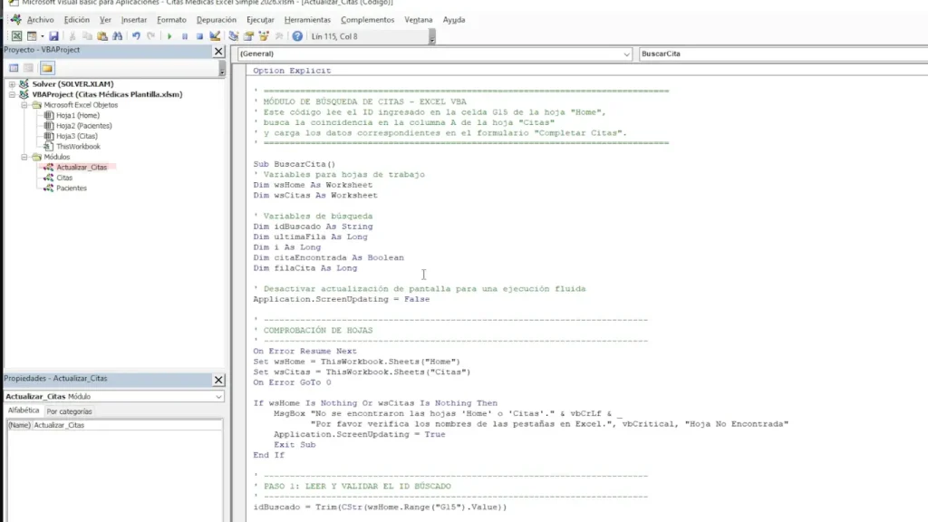Open the Project Explorer toolbar icon
The height and width of the screenshot is (522, 928).
click(x=234, y=36)
